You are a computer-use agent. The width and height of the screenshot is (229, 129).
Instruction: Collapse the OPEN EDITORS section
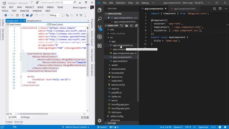114,14
